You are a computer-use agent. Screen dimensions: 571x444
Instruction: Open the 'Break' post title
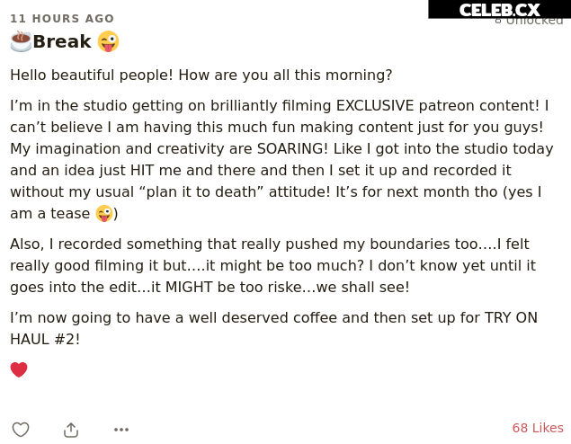[x=62, y=41]
